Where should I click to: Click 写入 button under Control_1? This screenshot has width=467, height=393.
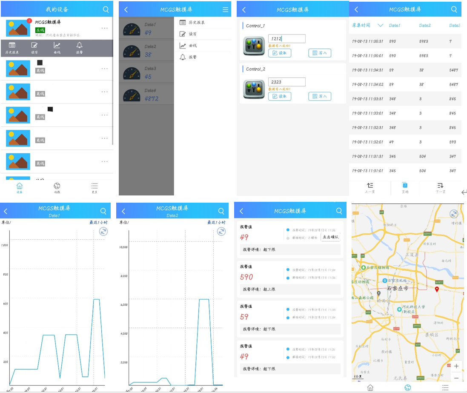coord(320,53)
